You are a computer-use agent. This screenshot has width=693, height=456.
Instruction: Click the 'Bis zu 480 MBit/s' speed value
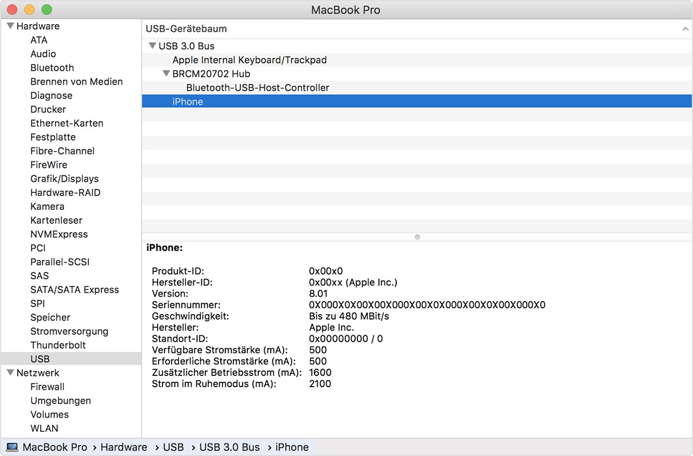click(349, 316)
